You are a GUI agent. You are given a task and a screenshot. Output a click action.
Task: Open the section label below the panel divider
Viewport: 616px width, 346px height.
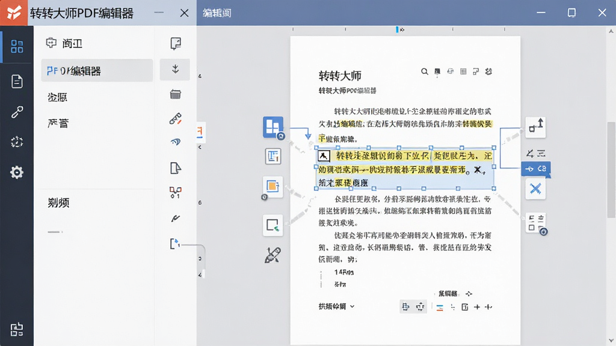(58, 202)
